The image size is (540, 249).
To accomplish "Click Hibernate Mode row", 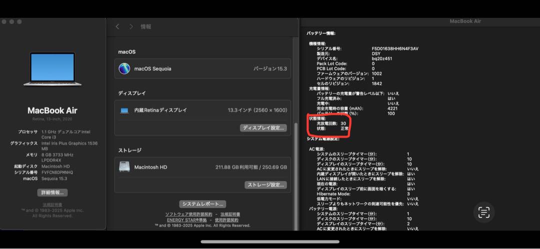I will (x=363, y=194).
